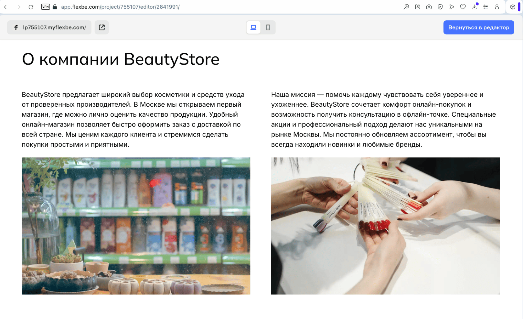
Task: Switch to mobile preview mode
Action: click(x=268, y=27)
